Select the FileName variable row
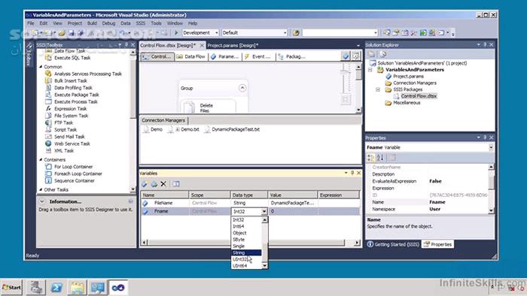The width and height of the screenshot is (527, 296). pos(250,203)
